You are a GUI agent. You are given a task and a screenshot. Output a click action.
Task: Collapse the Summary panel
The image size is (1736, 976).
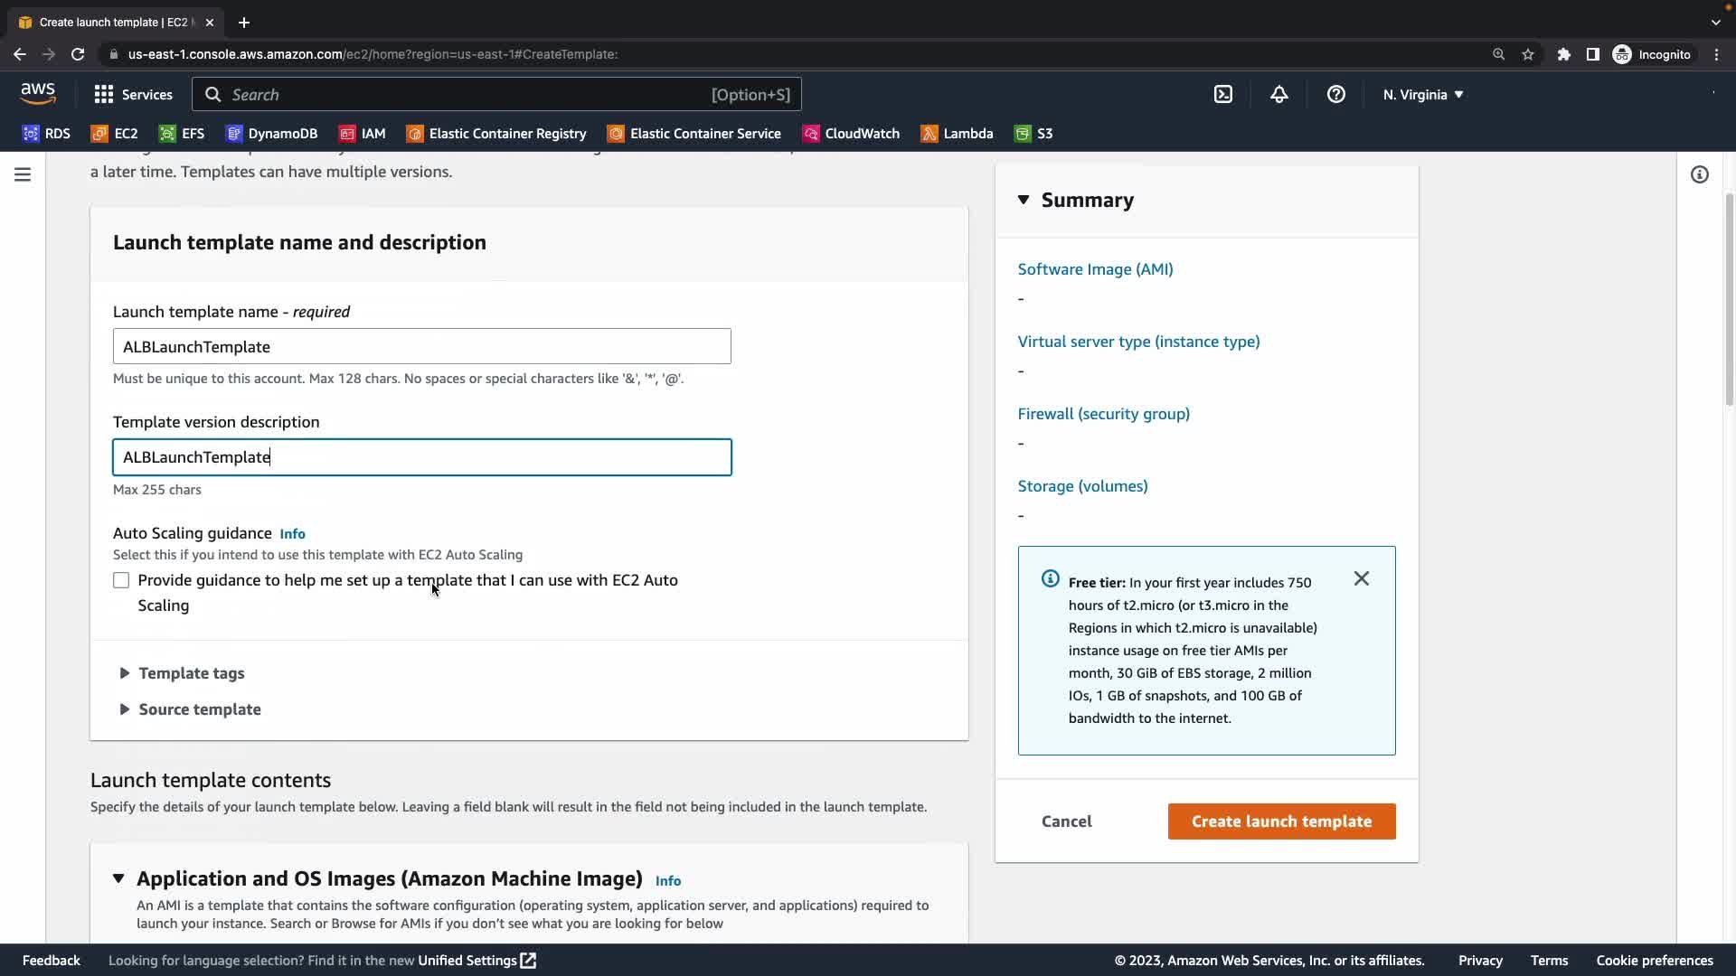click(x=1024, y=200)
